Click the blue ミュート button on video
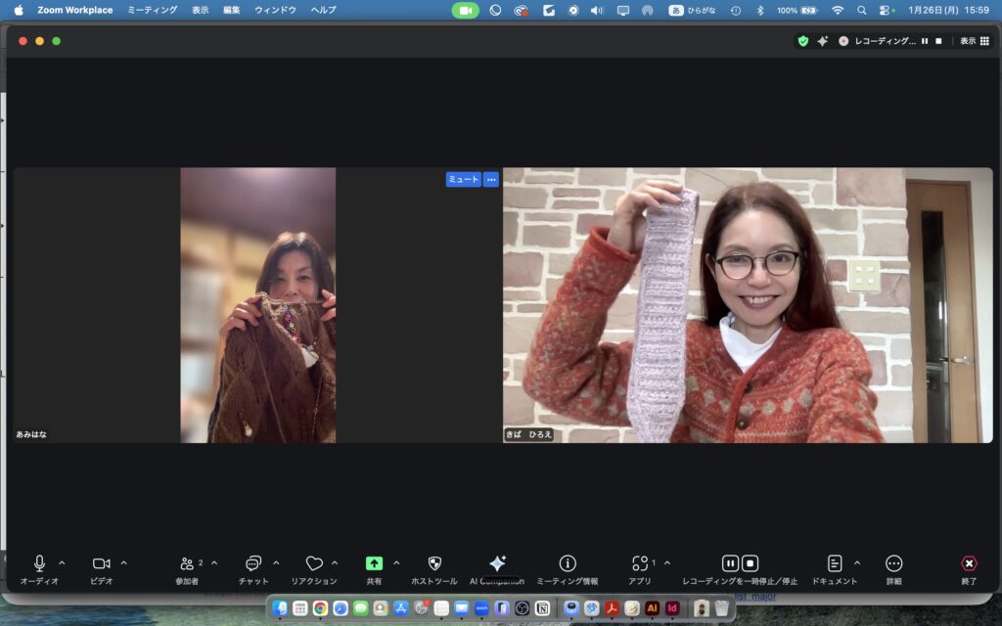Viewport: 1002px width, 626px height. click(x=463, y=179)
